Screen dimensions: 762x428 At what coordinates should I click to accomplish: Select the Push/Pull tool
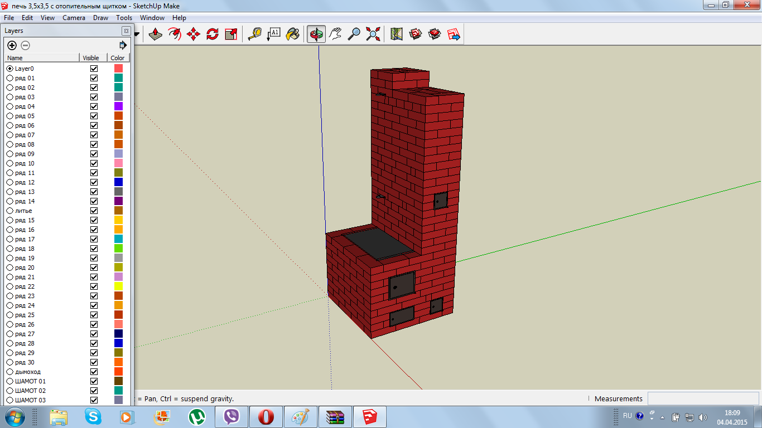[x=156, y=35]
